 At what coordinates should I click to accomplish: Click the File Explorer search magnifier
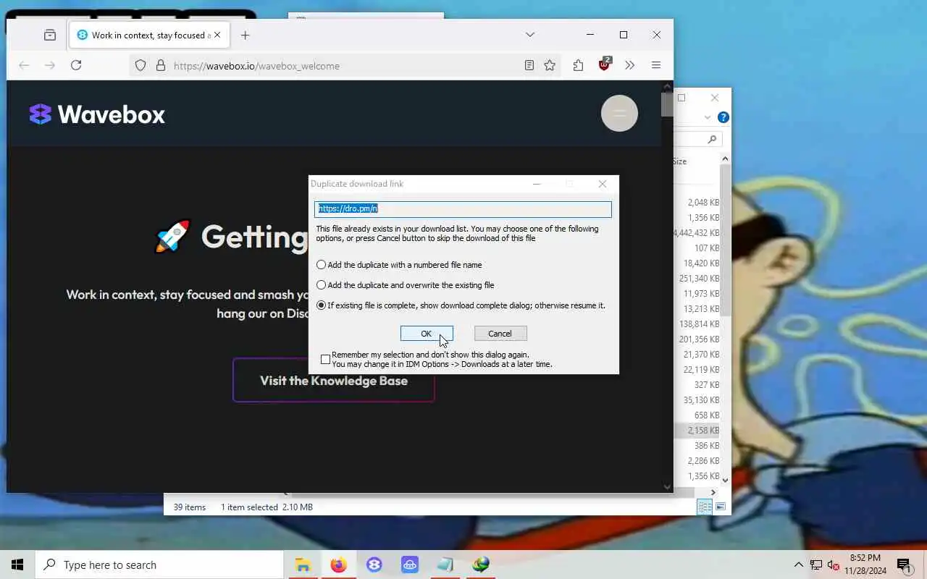[712, 139]
